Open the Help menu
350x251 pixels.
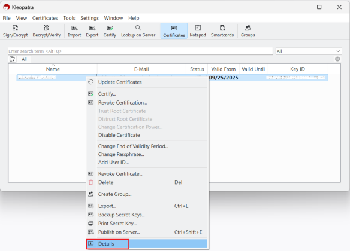click(x=134, y=18)
